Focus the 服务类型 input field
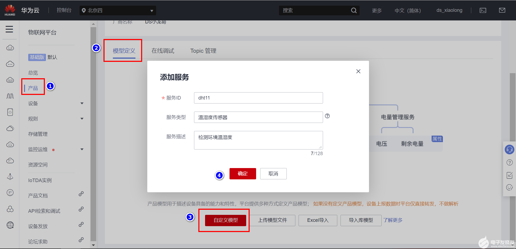Viewport: 516px width, 249px height. [259, 117]
